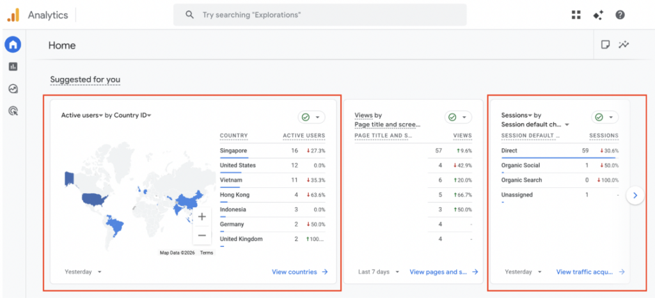Open the Sessions metric dropdown
Image resolution: width=655 pixels, height=298 pixels.
(x=516, y=115)
